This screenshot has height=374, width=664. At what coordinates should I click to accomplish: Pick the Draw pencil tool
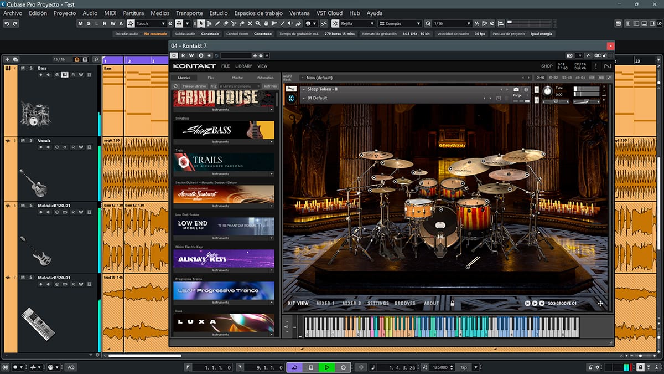tap(217, 23)
